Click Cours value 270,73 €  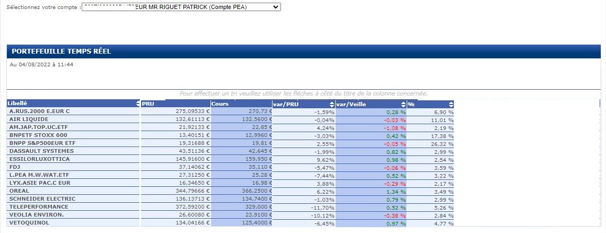[x=260, y=111]
